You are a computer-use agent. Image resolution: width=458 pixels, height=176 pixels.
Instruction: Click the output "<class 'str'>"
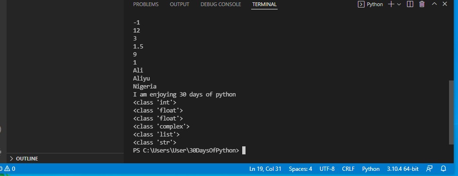155,143
